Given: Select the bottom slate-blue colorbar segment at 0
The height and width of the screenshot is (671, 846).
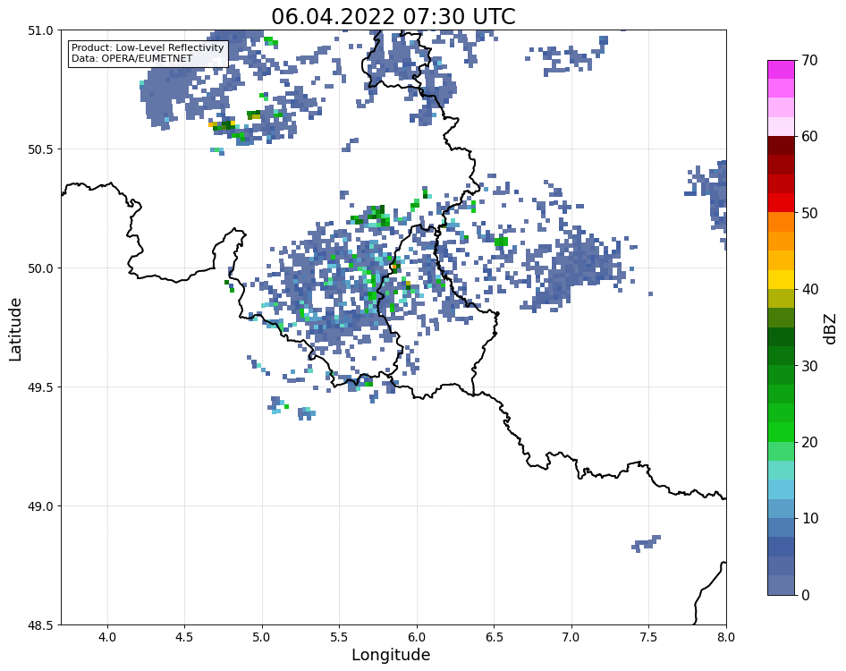Looking at the screenshot, I should (x=781, y=585).
